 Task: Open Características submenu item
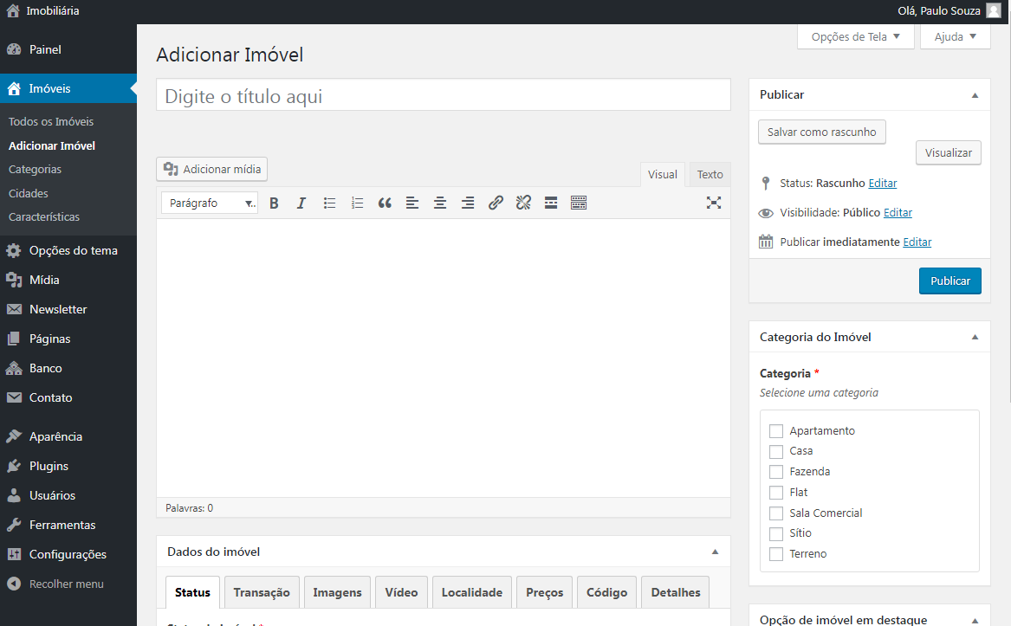click(44, 217)
